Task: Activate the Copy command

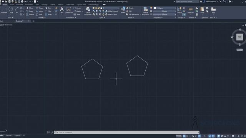Action: pos(30,11)
